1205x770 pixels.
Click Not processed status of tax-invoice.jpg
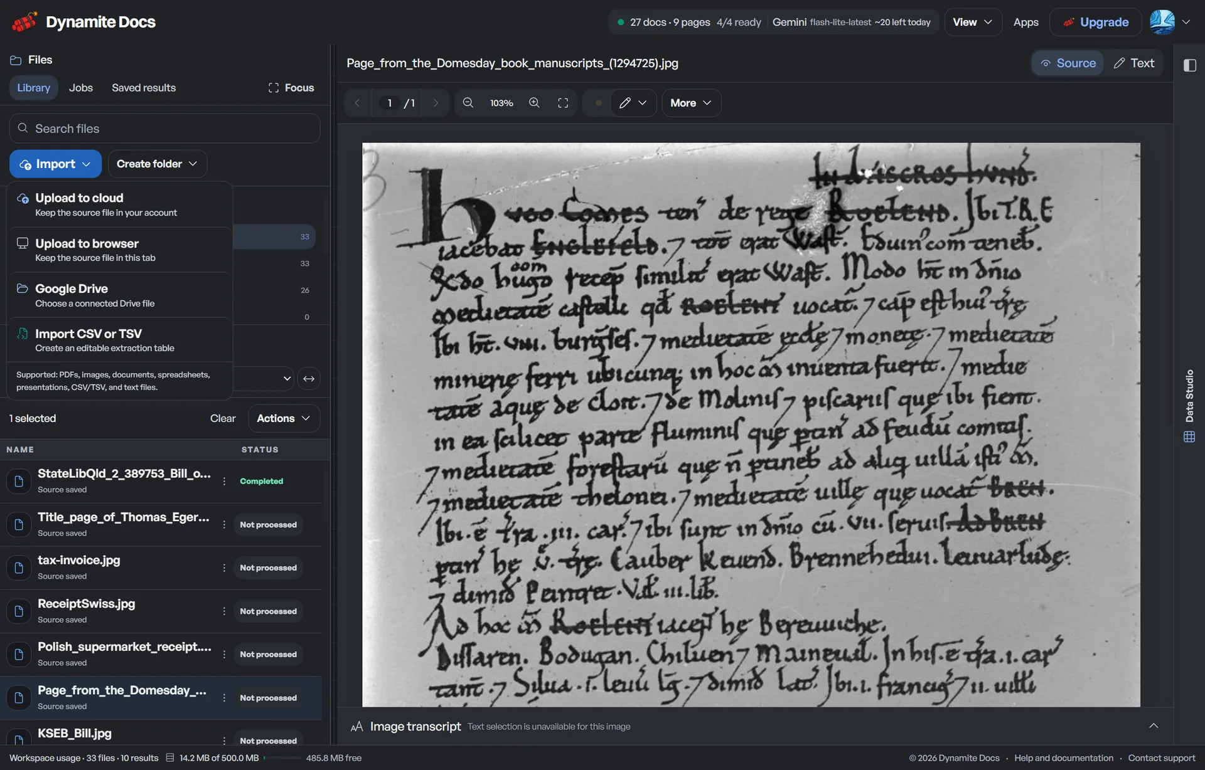(268, 567)
